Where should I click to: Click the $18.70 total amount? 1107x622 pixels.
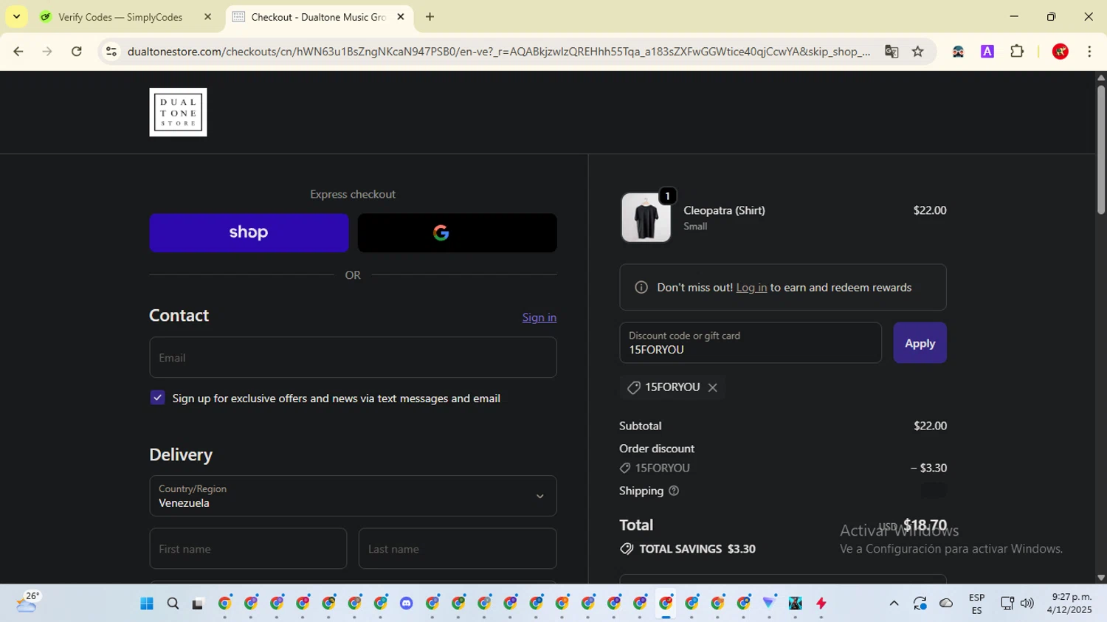point(925,525)
